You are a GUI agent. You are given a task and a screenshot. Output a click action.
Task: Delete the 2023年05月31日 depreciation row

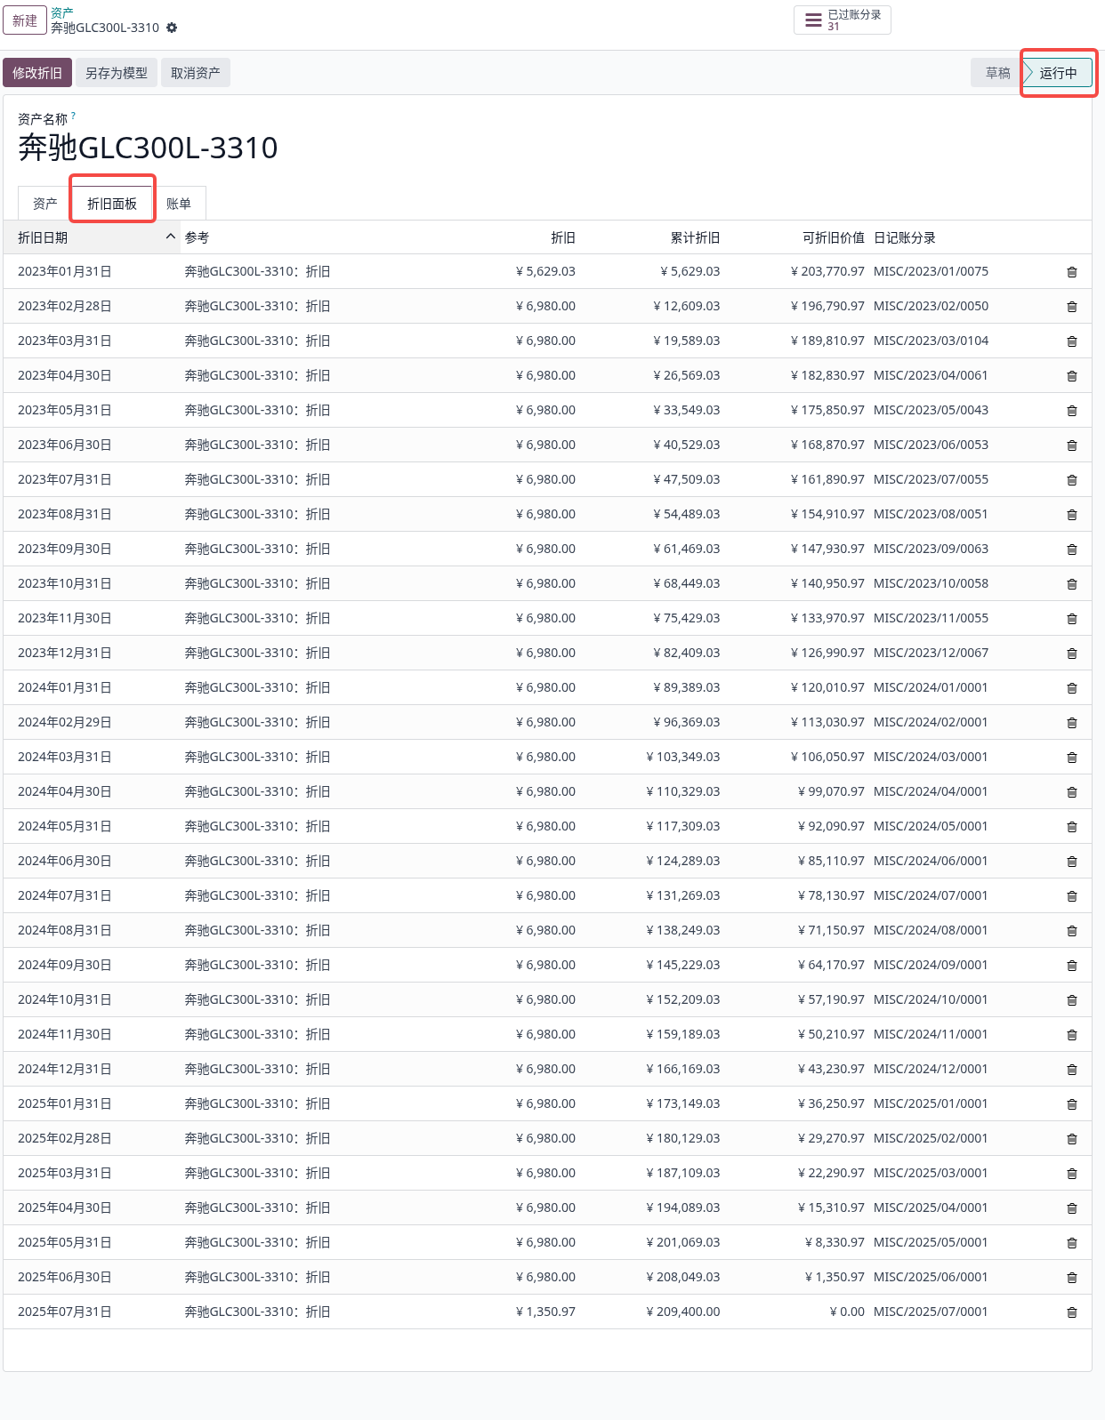(1072, 411)
